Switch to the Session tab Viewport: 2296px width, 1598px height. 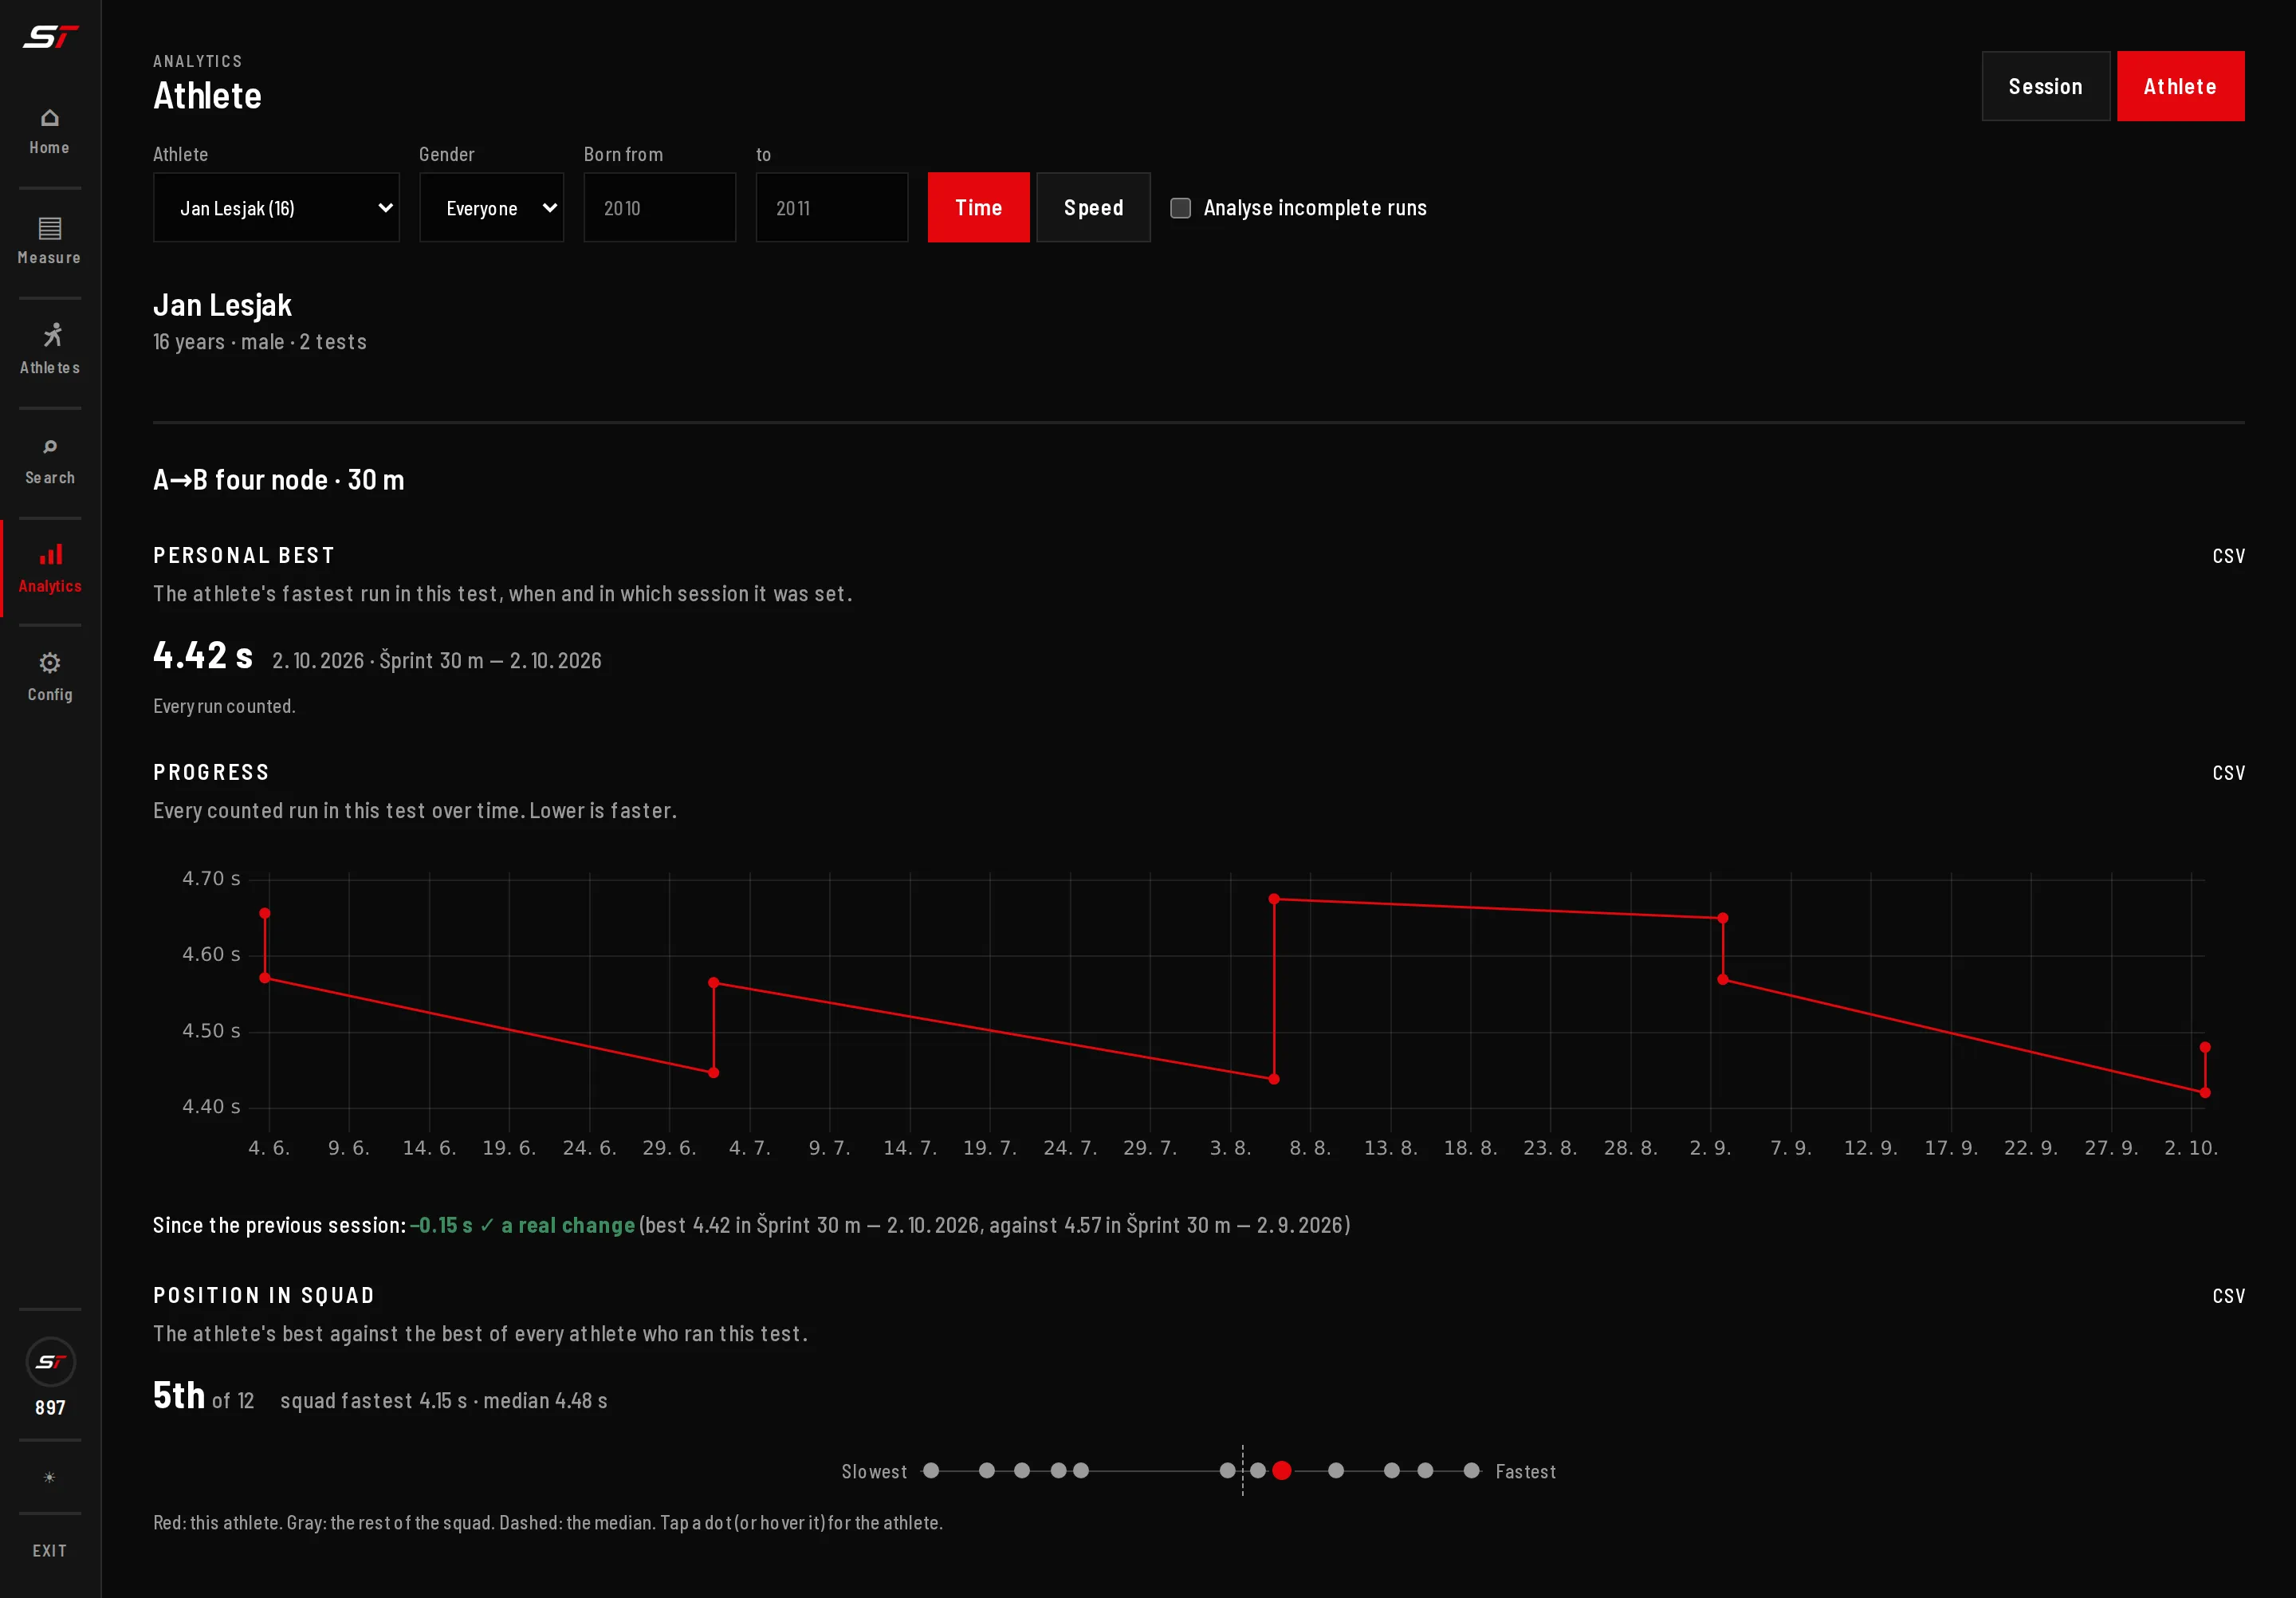2045,86
